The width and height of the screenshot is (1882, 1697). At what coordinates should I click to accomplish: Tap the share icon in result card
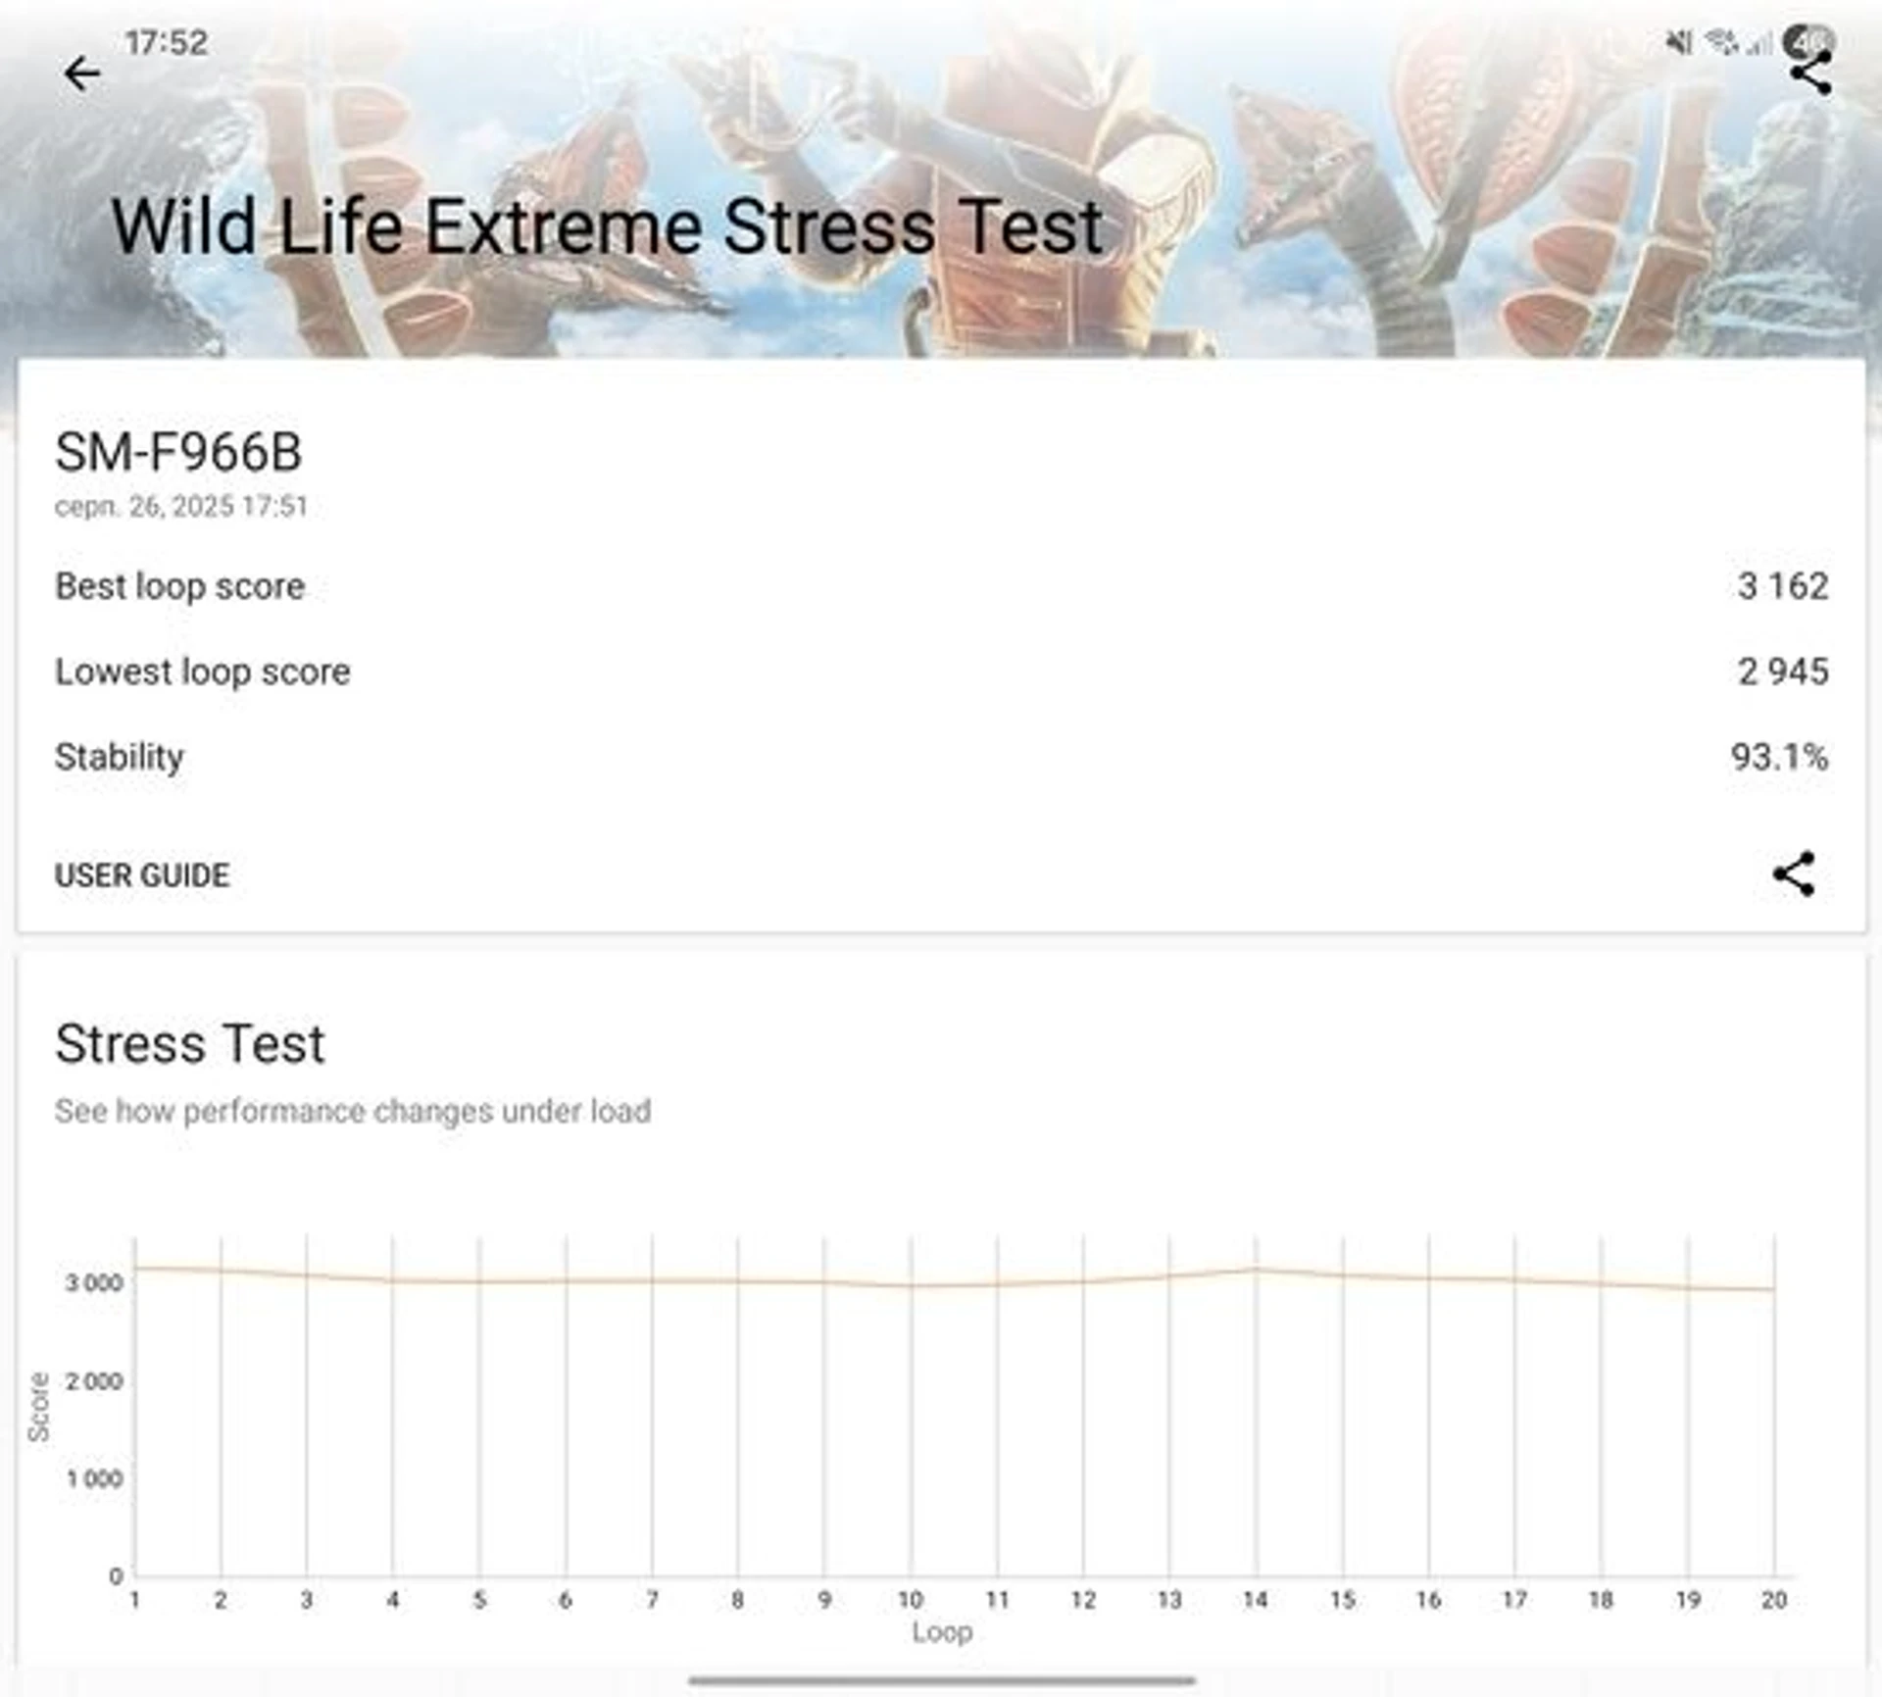coord(1793,873)
